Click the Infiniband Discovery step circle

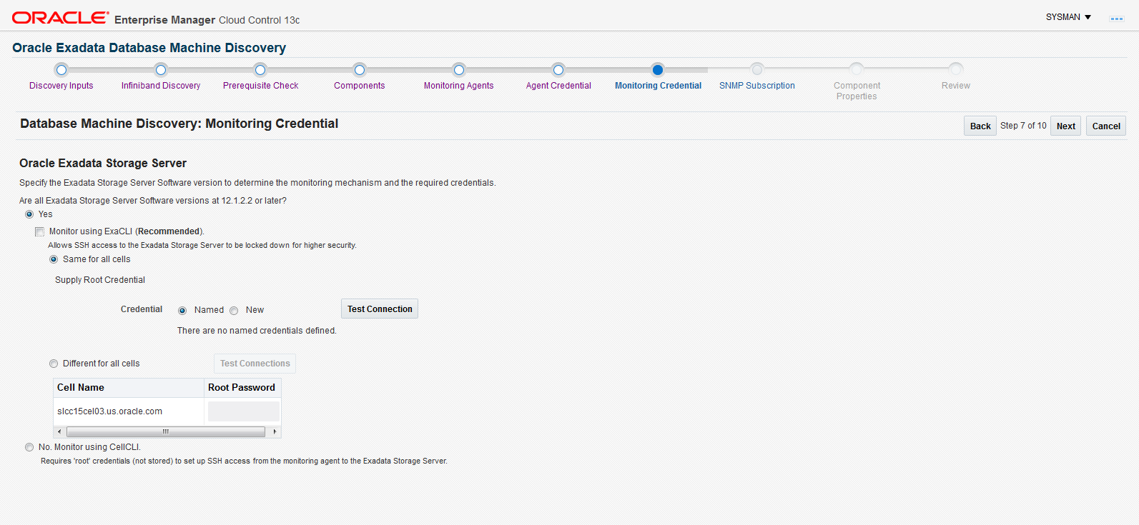pyautogui.click(x=161, y=69)
